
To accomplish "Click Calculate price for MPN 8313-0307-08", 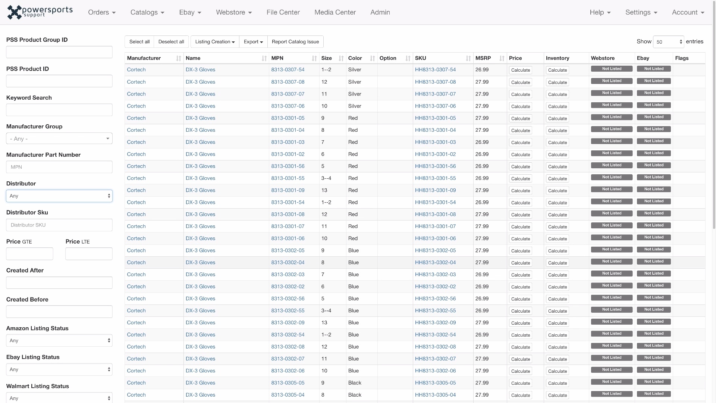I will (x=520, y=82).
